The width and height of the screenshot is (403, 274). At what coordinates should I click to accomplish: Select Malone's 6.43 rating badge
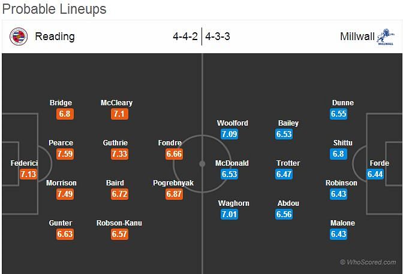[x=338, y=235]
